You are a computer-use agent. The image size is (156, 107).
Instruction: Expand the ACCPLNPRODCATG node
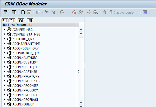click(4, 81)
